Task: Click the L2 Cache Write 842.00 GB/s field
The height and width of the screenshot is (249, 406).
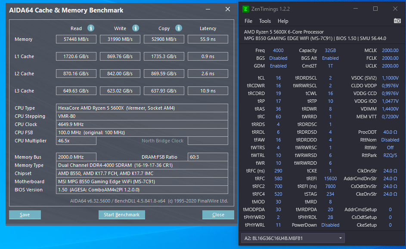Action: [x=120, y=74]
